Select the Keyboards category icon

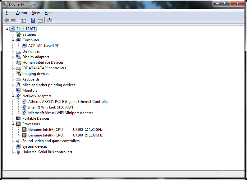tap(18, 79)
